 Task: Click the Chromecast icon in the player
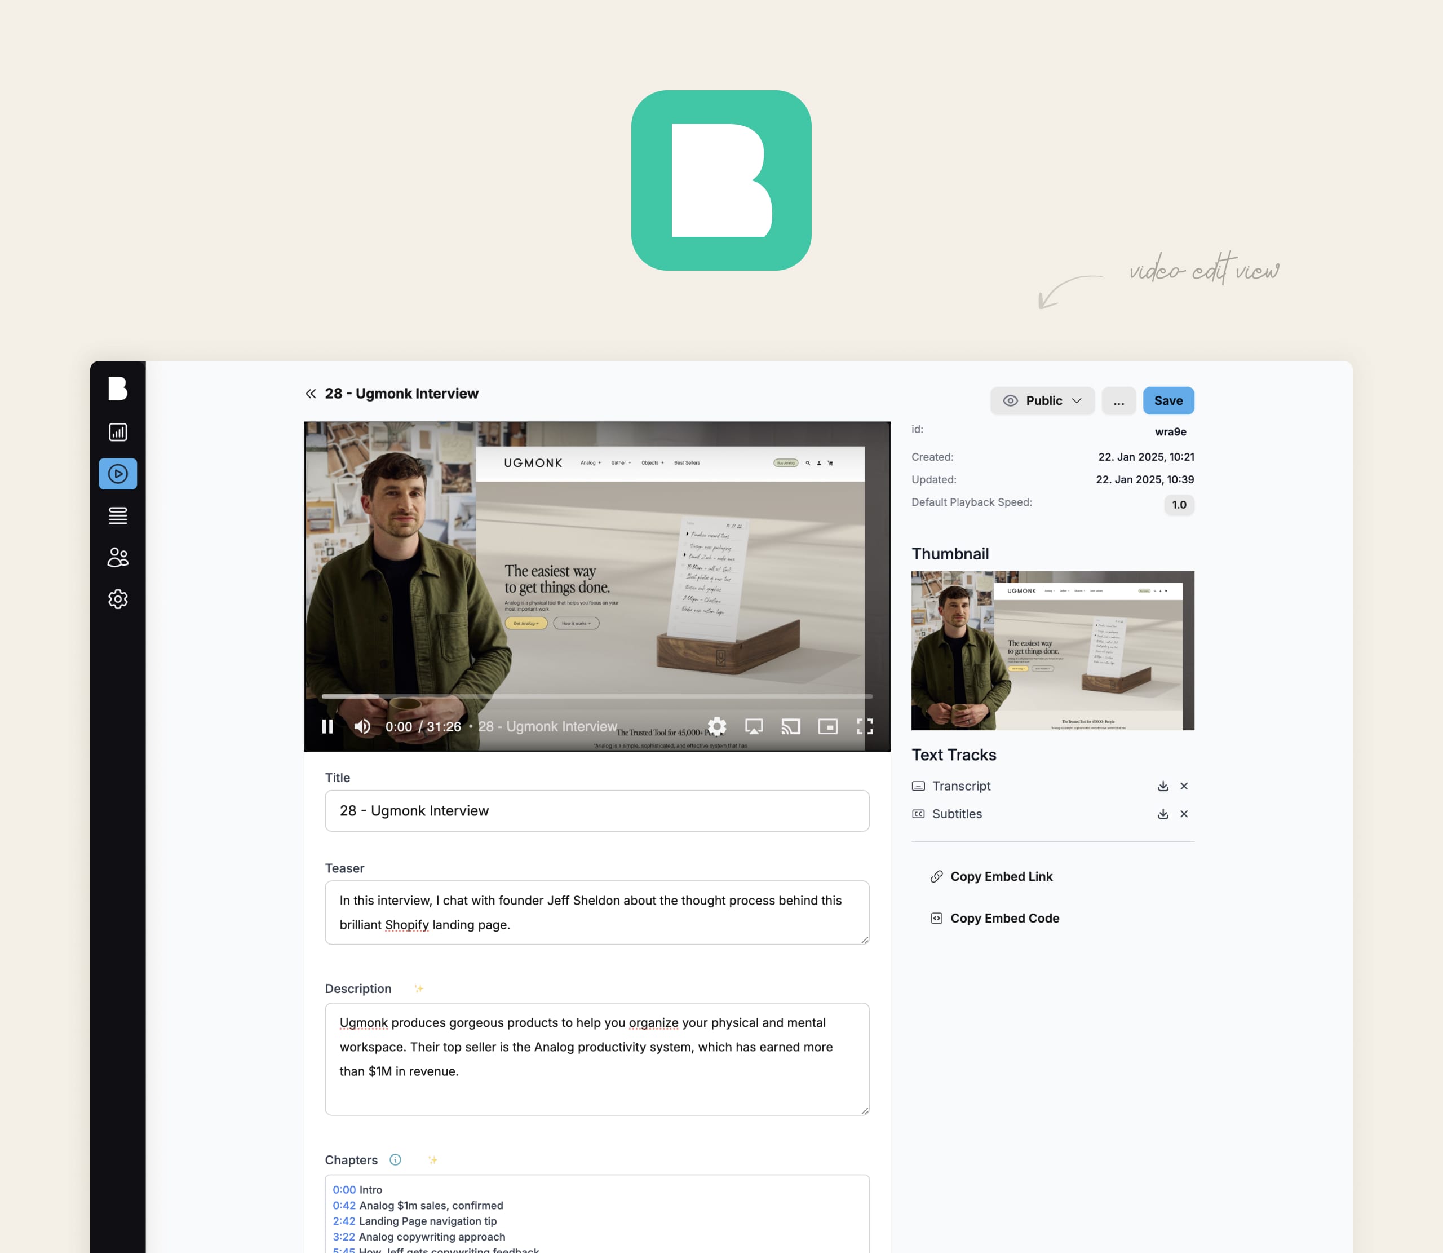(791, 726)
